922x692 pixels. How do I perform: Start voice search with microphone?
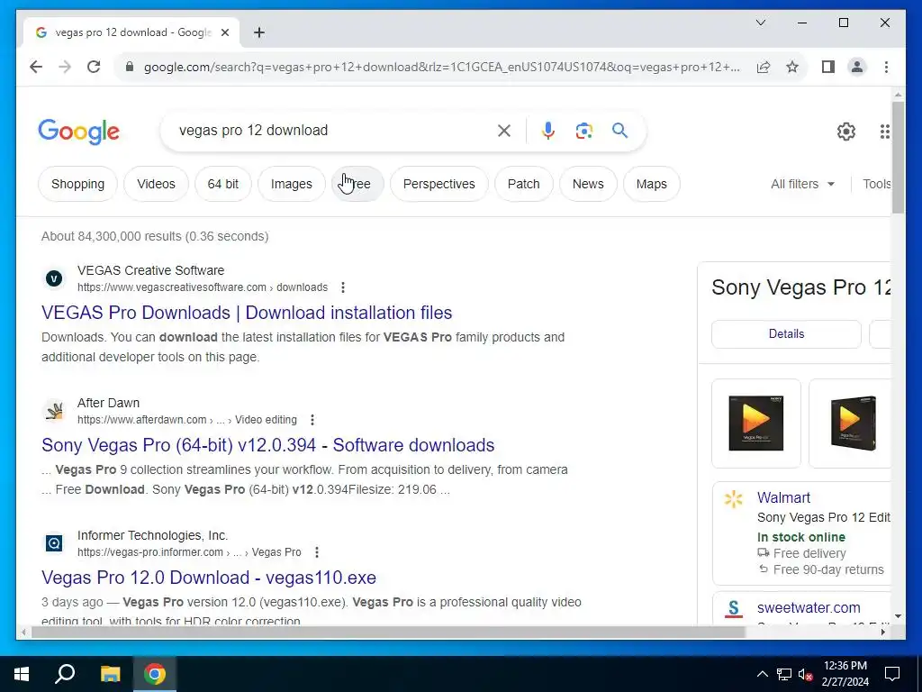click(x=548, y=131)
